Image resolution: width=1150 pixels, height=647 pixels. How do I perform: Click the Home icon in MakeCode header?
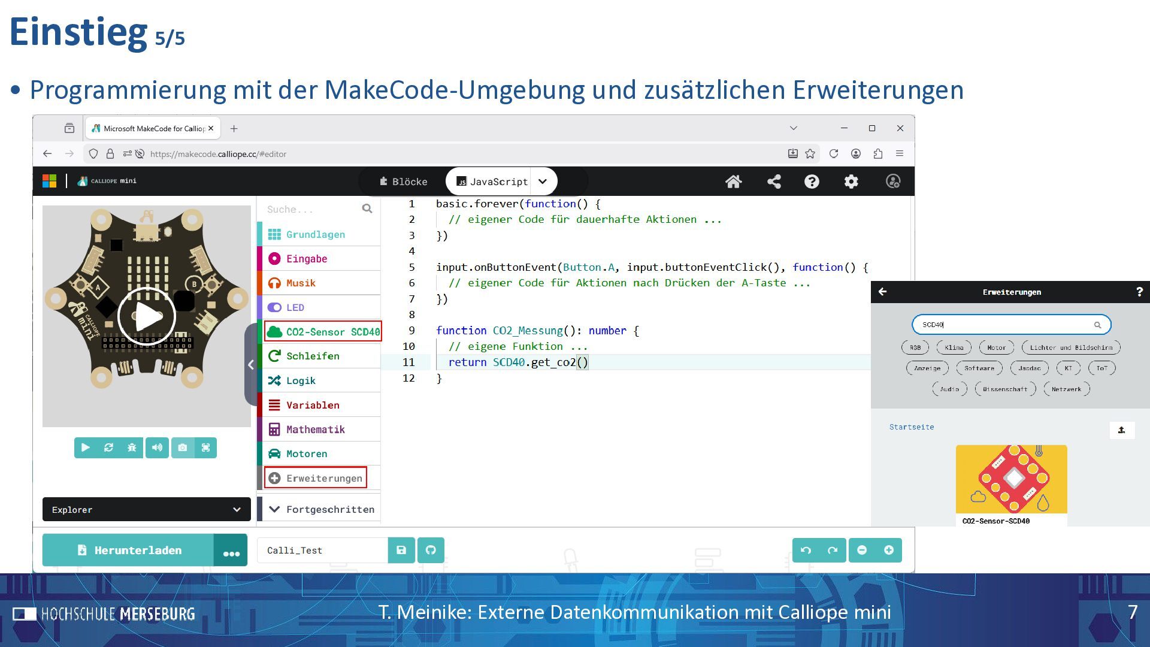click(733, 182)
